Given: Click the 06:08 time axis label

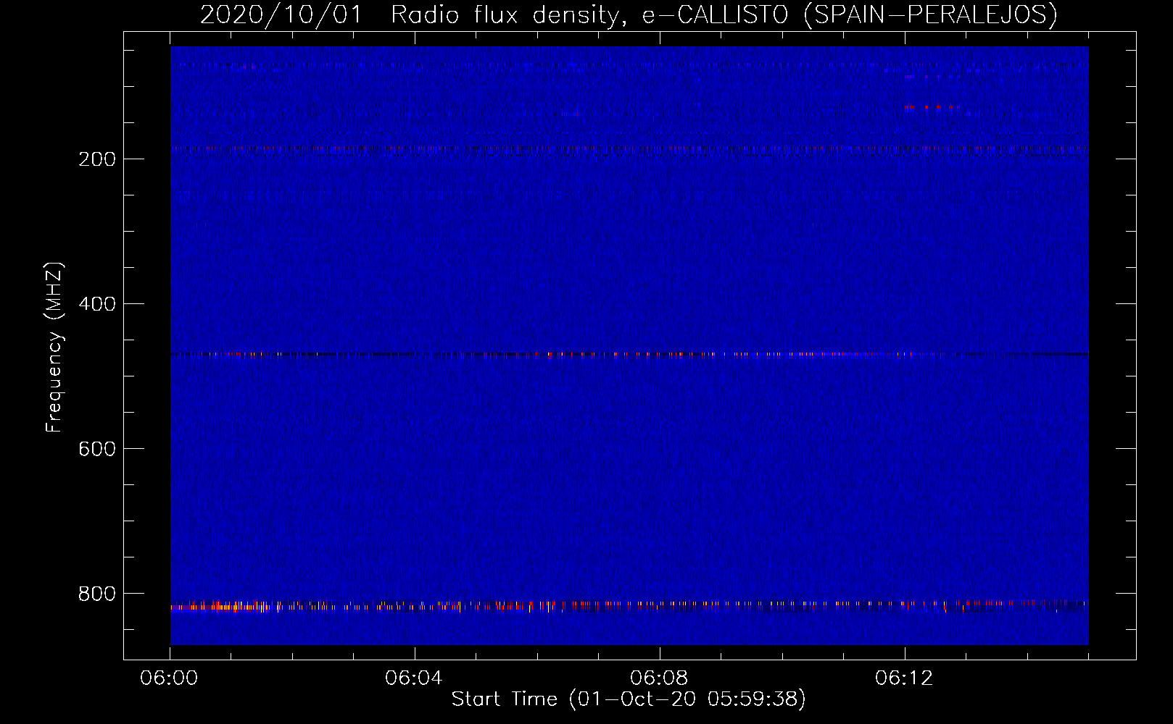Looking at the screenshot, I should (x=659, y=678).
